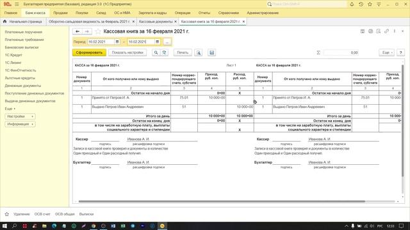The height and width of the screenshot is (230, 410).
Task: Generate report with Сформировать button
Action: point(89,52)
